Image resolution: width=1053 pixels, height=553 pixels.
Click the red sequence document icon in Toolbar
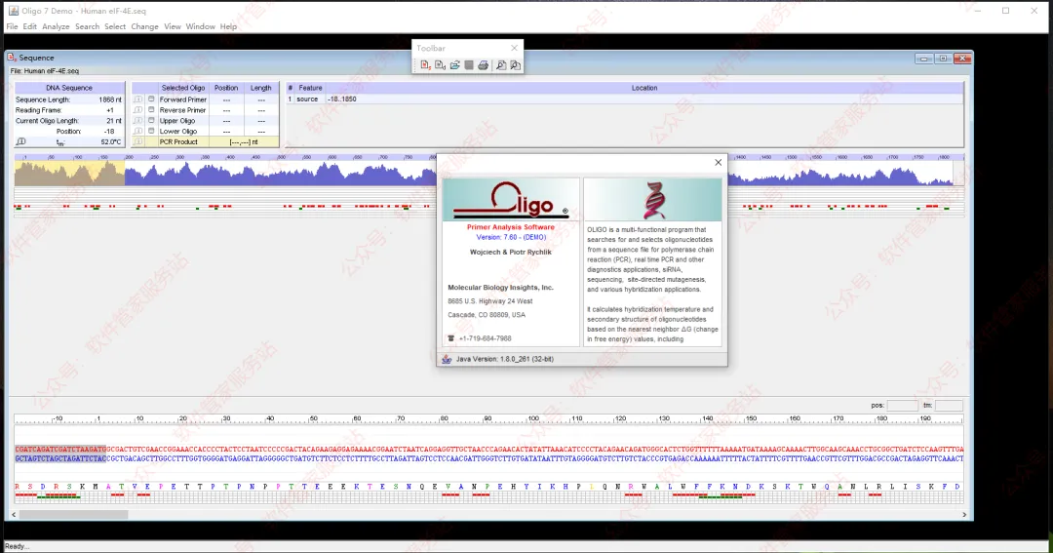(x=425, y=65)
